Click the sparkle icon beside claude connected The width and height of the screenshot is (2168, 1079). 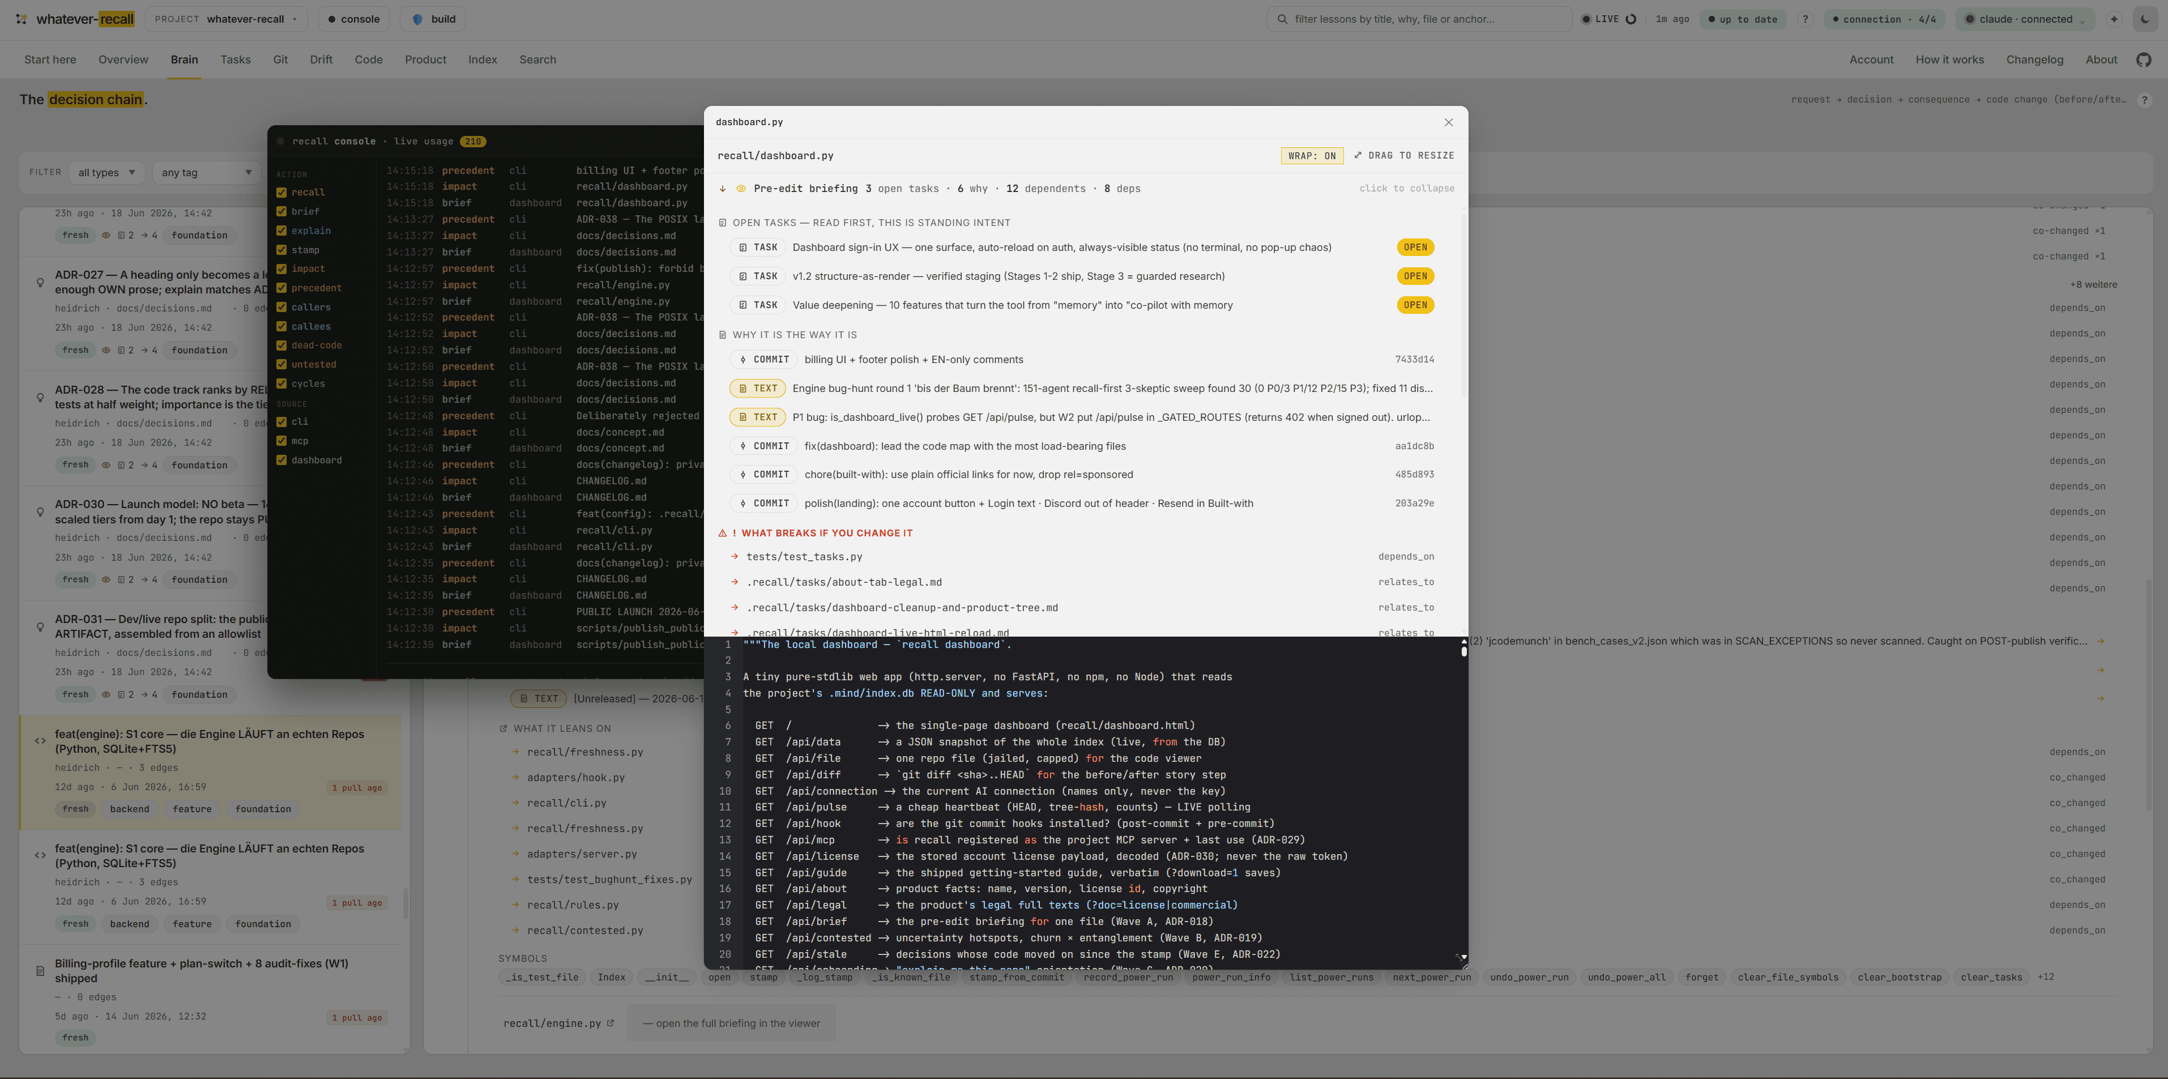pos(2113,19)
